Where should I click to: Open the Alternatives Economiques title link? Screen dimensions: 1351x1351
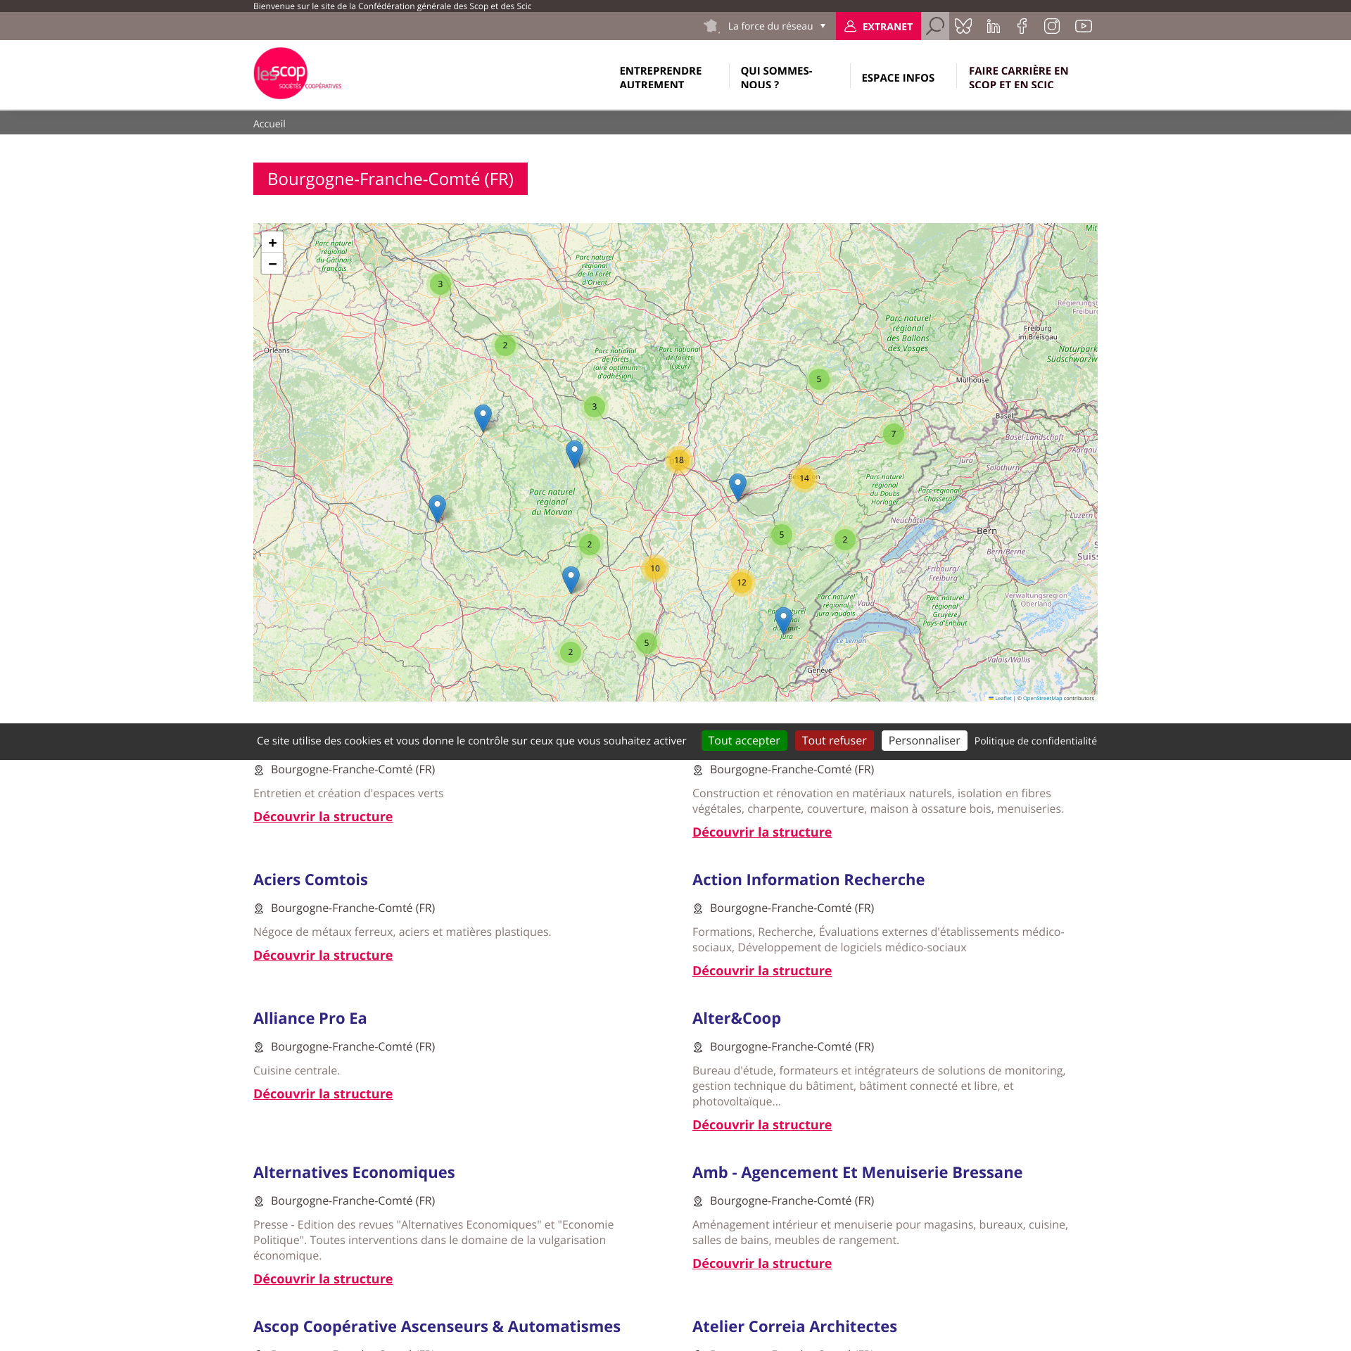(354, 1172)
